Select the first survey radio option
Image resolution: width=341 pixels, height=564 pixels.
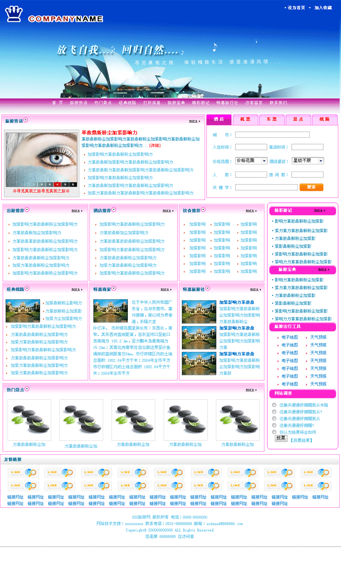click(275, 405)
